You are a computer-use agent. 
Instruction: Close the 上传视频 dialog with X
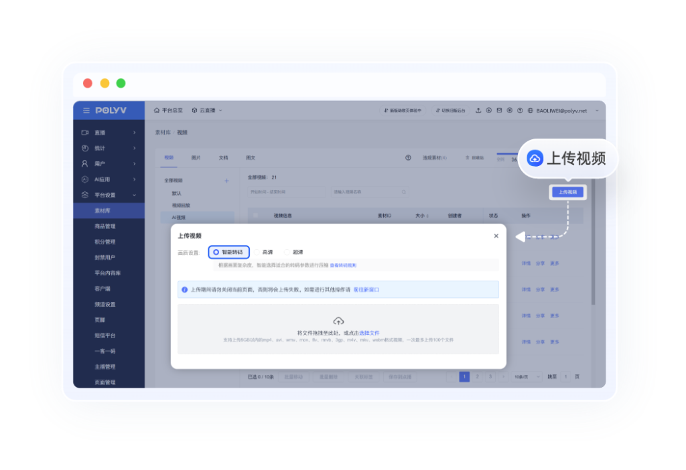496,236
